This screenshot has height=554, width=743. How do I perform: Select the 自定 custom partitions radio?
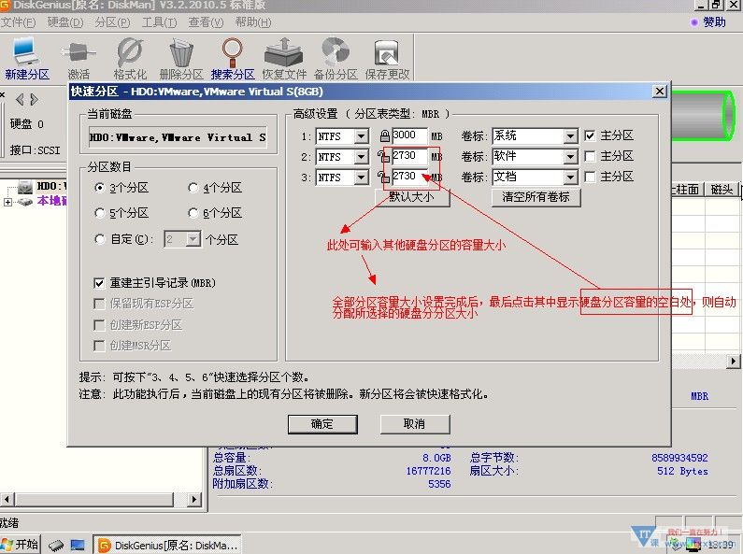click(x=99, y=239)
